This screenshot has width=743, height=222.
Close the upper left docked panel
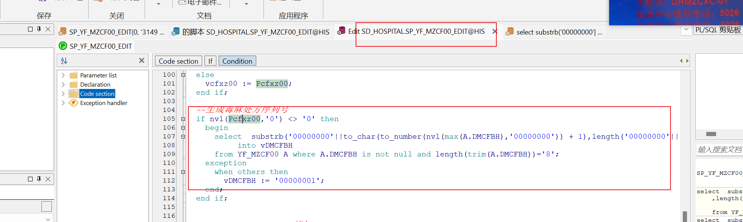[x=48, y=29]
